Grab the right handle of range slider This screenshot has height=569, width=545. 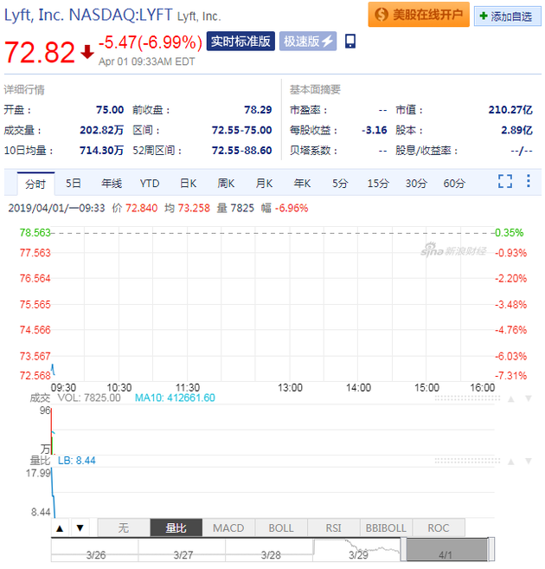491,550
